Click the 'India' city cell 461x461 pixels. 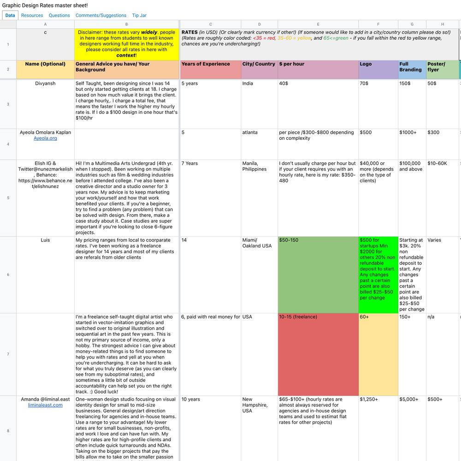coord(259,104)
